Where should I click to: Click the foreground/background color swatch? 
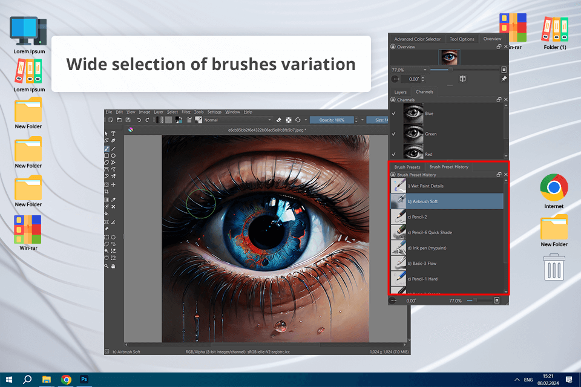click(x=179, y=120)
